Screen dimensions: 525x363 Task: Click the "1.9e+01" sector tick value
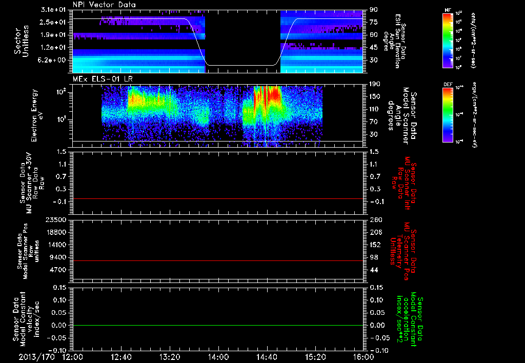coord(53,35)
